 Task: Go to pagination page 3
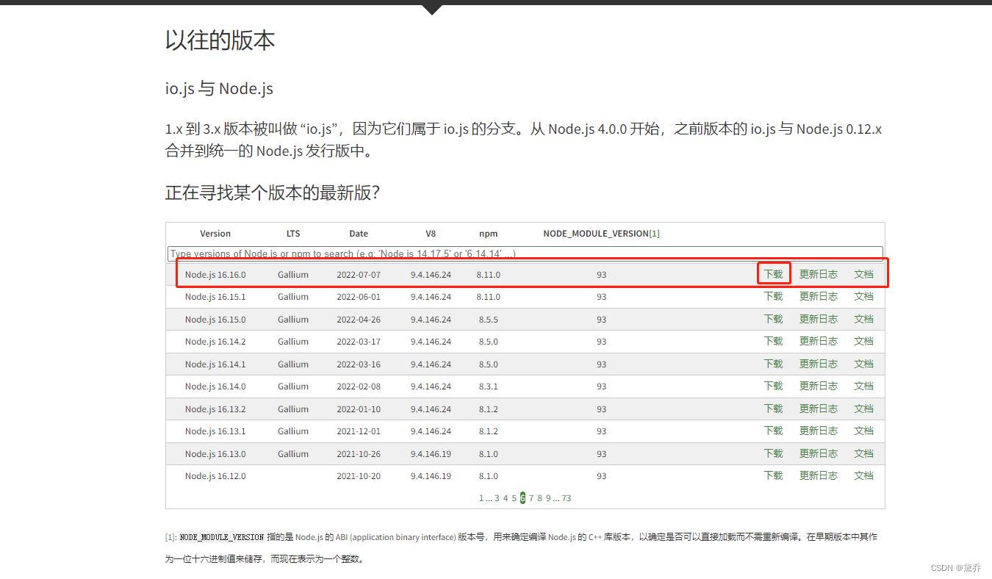497,498
